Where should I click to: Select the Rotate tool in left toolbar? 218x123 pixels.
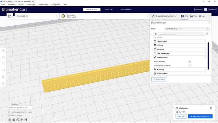(x=3, y=64)
